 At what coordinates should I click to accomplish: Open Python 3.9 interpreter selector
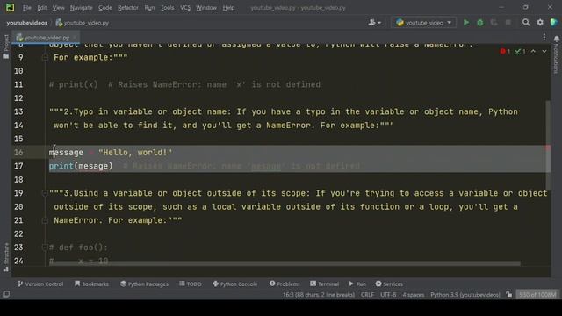coord(465,295)
